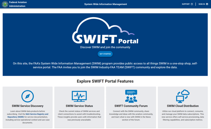Click the monitor heartbeat Service Status icon
The image size is (211, 129).
pyautogui.click(x=79, y=96)
